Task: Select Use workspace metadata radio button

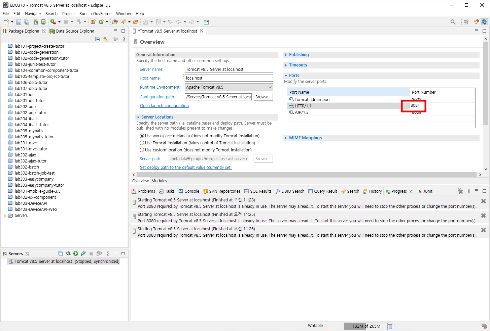Action: tap(142, 136)
